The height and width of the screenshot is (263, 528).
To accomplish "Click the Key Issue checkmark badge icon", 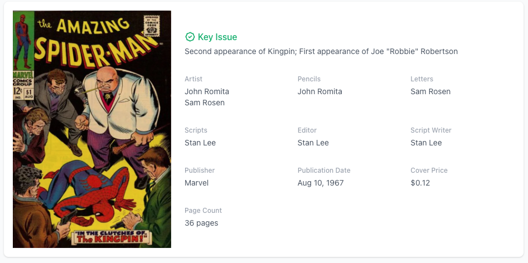I will (190, 37).
